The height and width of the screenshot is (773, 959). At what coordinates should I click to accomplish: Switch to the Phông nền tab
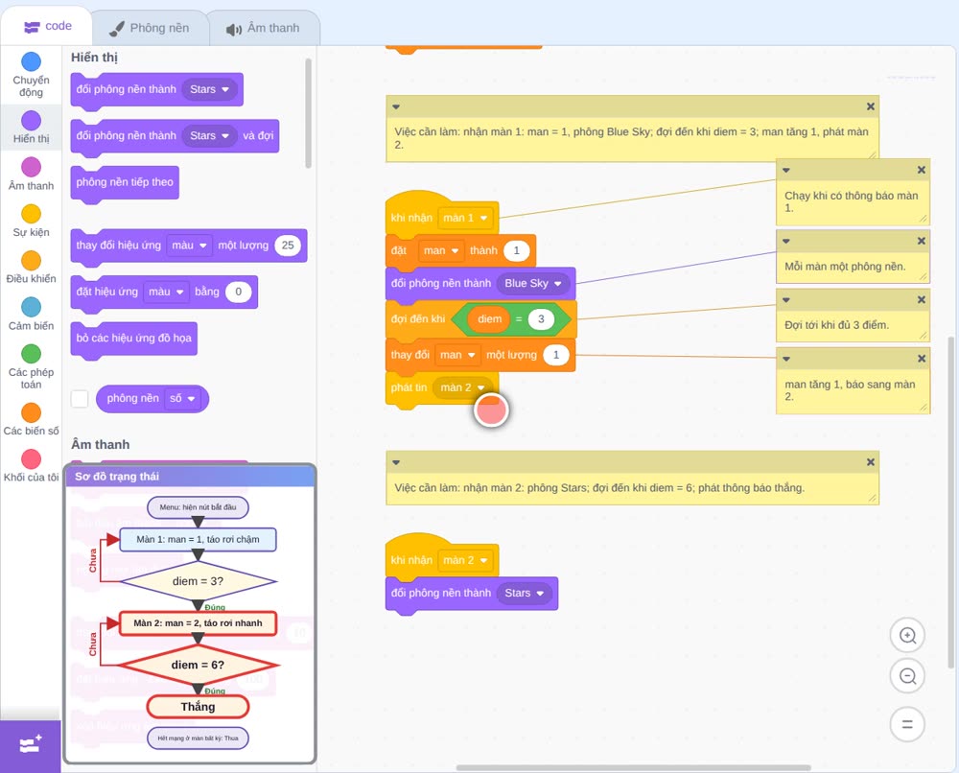click(x=150, y=28)
